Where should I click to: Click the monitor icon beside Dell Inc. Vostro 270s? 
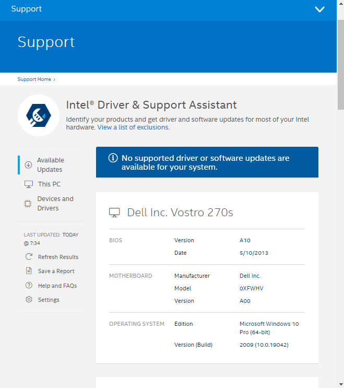(x=114, y=213)
